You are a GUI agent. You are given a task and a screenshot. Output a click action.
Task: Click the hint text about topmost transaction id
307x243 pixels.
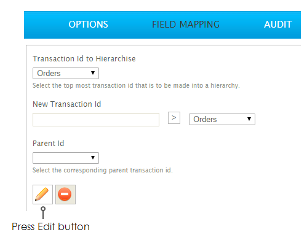click(136, 85)
